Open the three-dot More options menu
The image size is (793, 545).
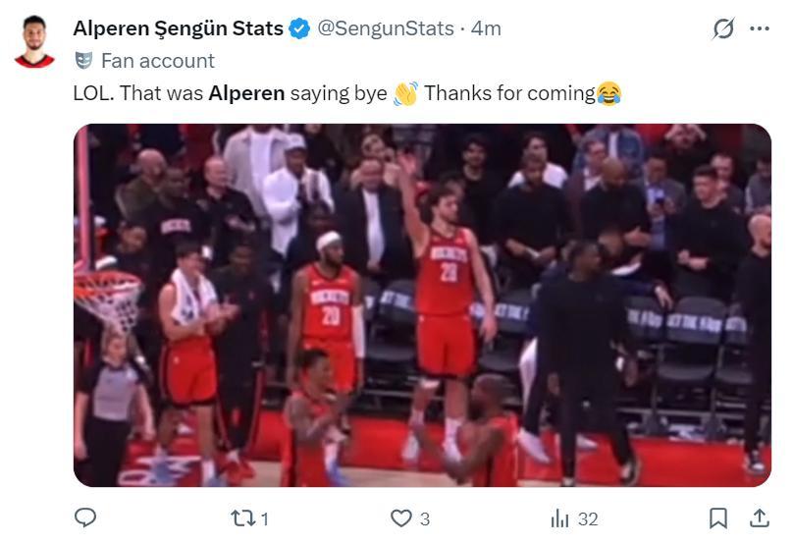759,28
